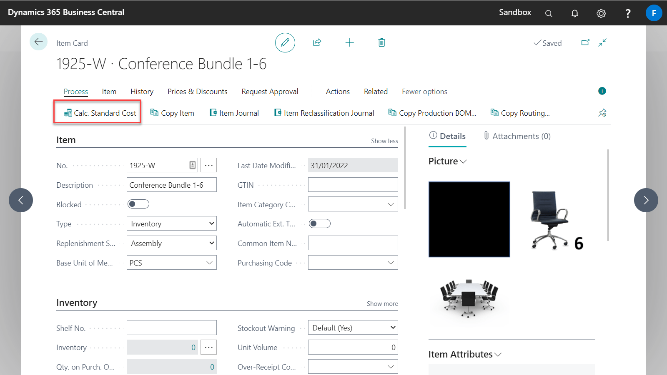Click Qty. on Purch. Order value
The image size is (667, 375).
pos(212,367)
